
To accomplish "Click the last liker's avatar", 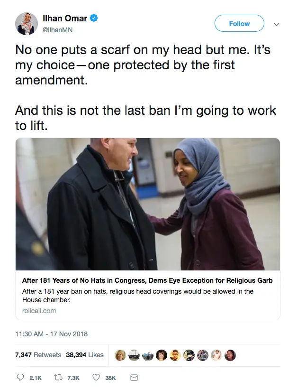I will (231, 354).
